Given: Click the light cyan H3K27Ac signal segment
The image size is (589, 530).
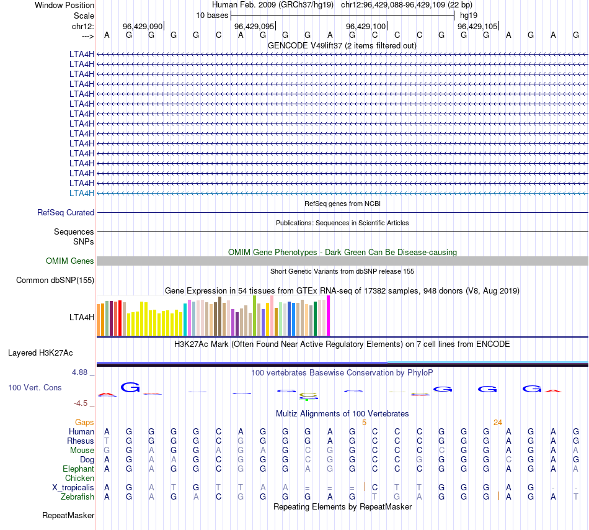Looking at the screenshot, I should (x=487, y=361).
